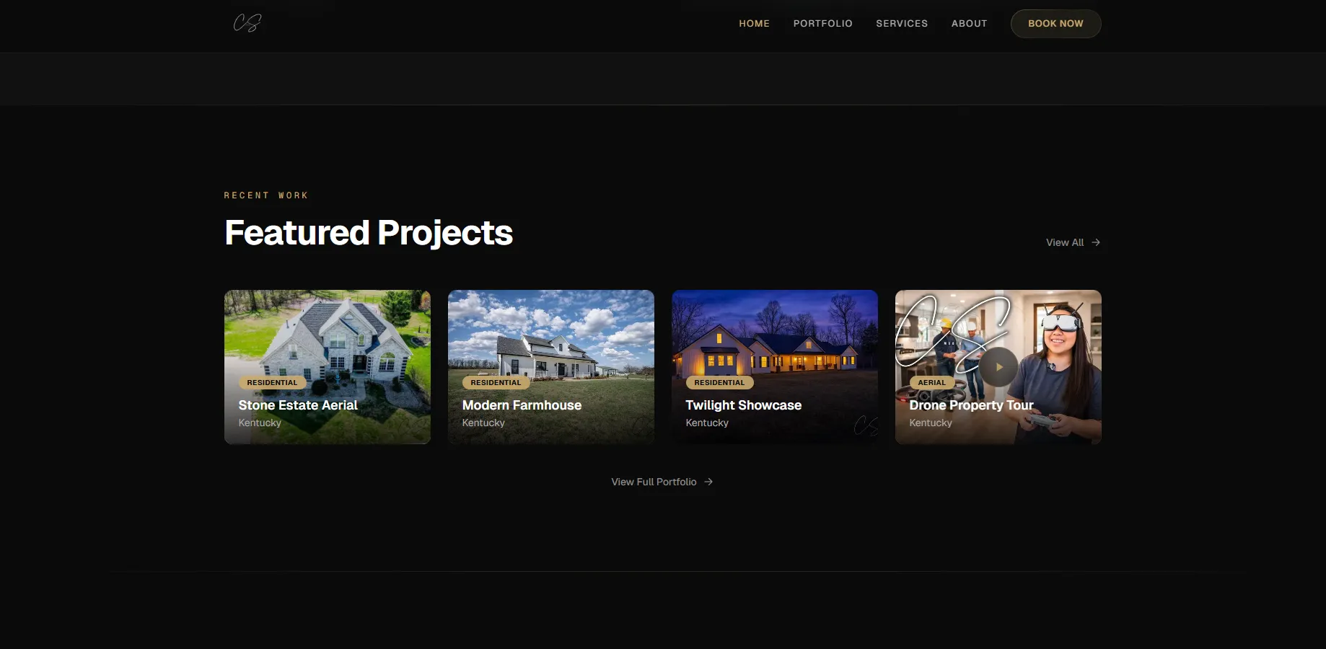The height and width of the screenshot is (649, 1326).
Task: Open the ABOUT navigation item
Action: click(969, 23)
